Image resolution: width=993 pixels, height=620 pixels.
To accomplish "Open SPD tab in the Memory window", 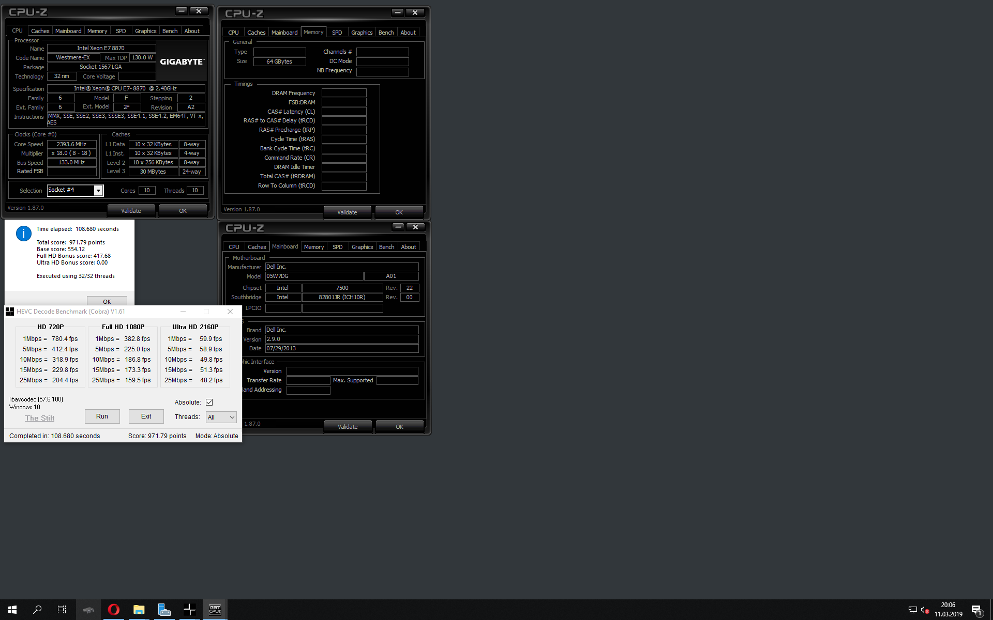I will (x=337, y=33).
